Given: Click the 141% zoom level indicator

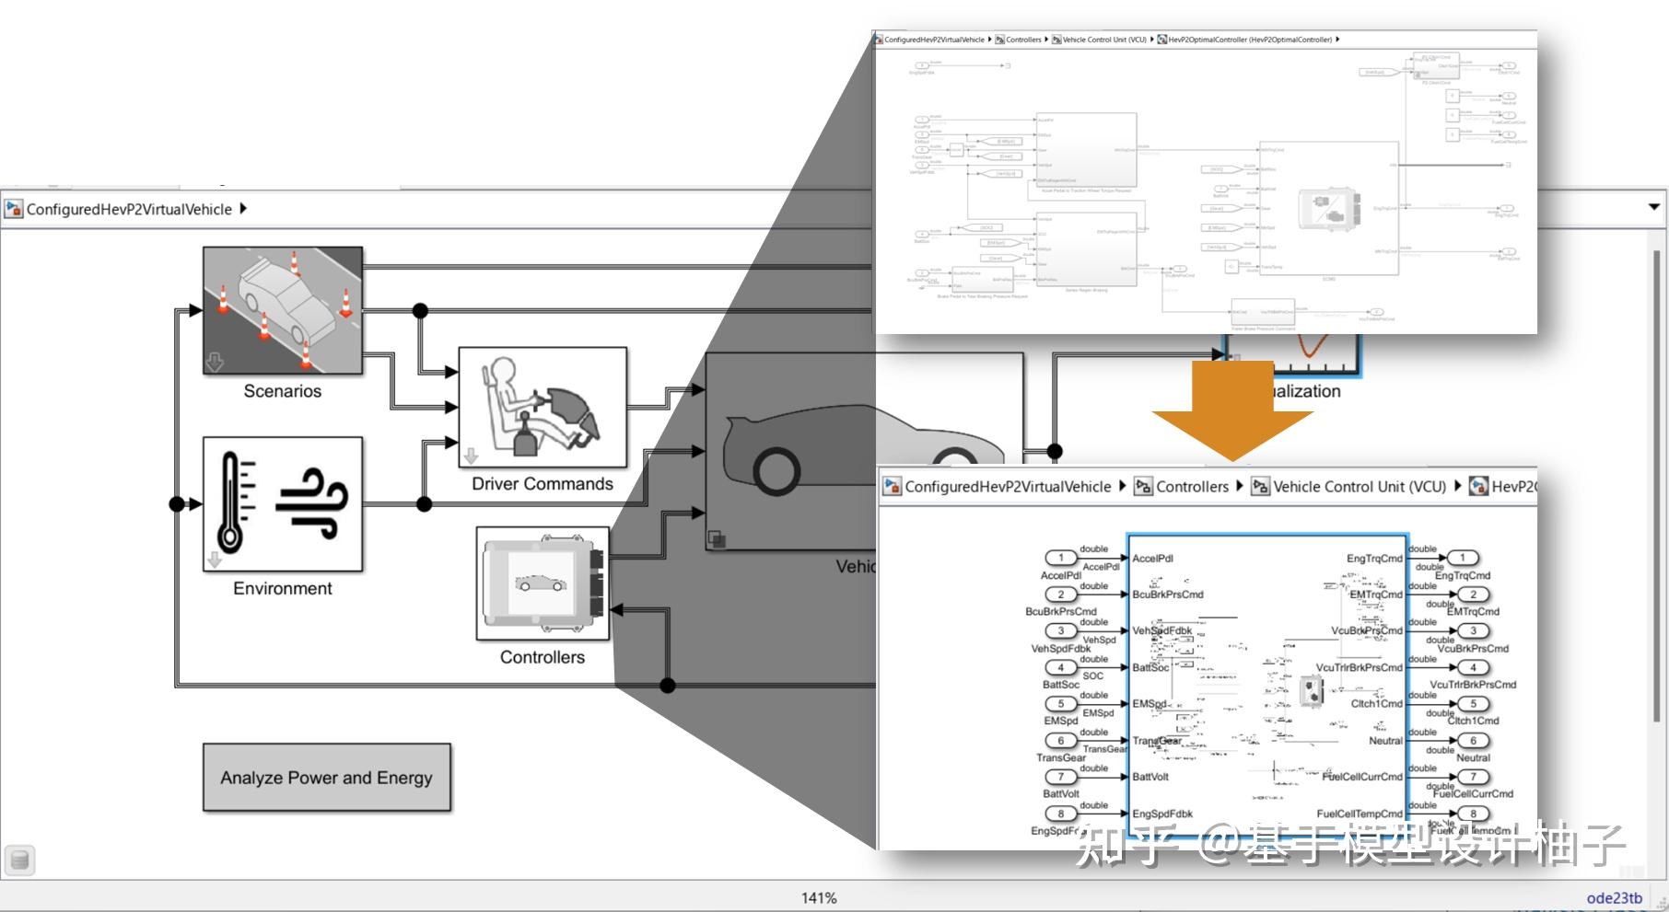Looking at the screenshot, I should [819, 895].
